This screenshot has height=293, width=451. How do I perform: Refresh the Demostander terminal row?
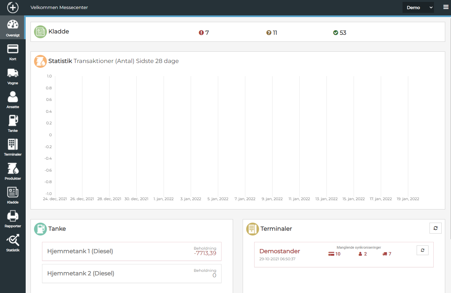tap(422, 250)
